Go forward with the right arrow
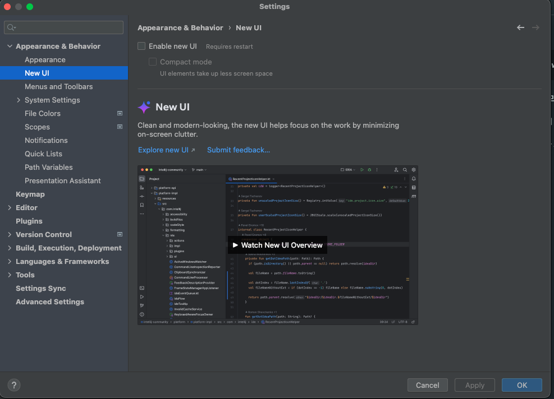554x399 pixels. [535, 27]
